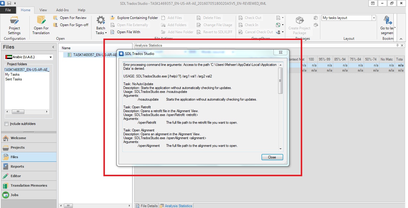The image size is (408, 208).
Task: Select the TASK1469357_EN-US-AR-AE_ project folder
Action: 27,69
